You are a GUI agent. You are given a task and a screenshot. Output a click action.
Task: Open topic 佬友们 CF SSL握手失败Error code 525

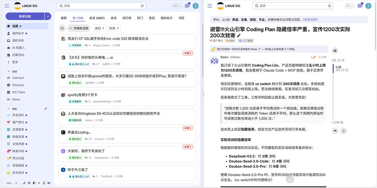[108, 39]
